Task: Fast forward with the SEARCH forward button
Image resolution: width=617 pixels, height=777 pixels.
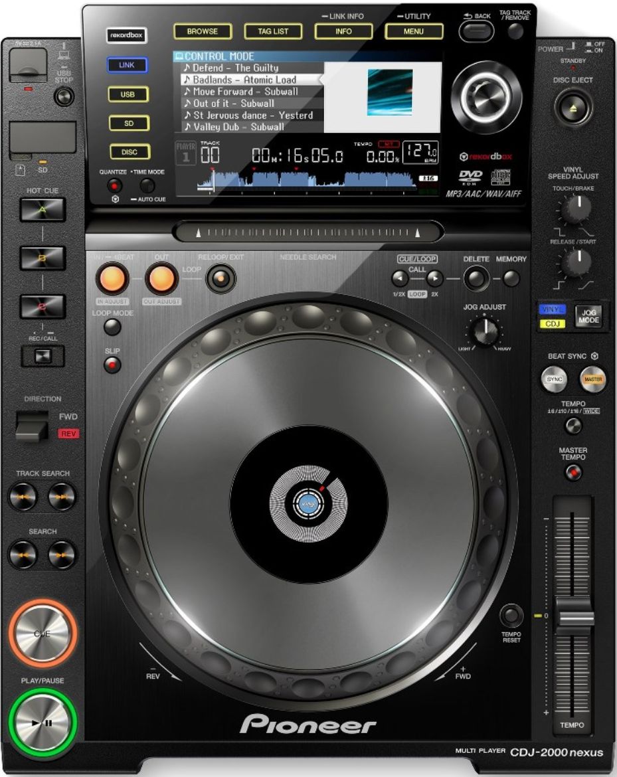Action: click(x=62, y=555)
